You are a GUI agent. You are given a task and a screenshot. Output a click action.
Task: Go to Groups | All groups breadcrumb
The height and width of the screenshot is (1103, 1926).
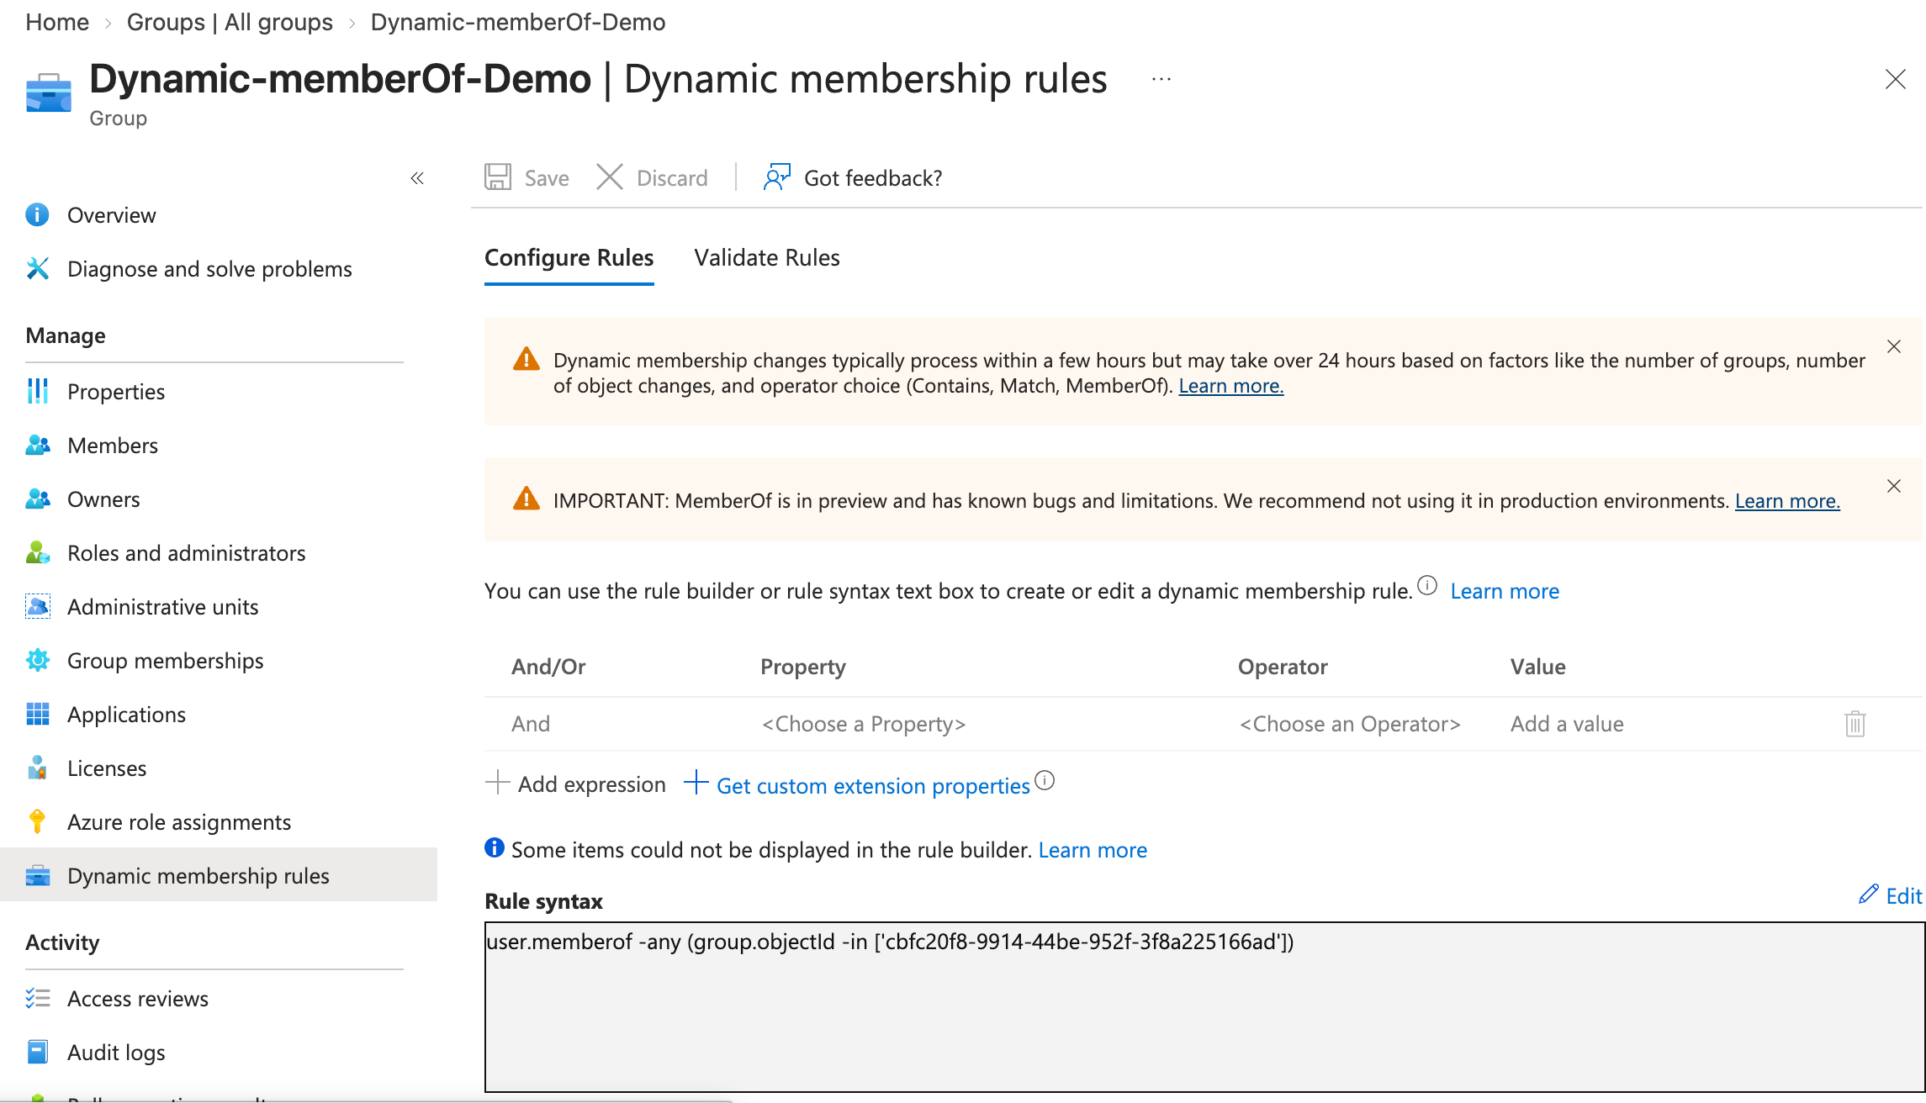(x=230, y=22)
